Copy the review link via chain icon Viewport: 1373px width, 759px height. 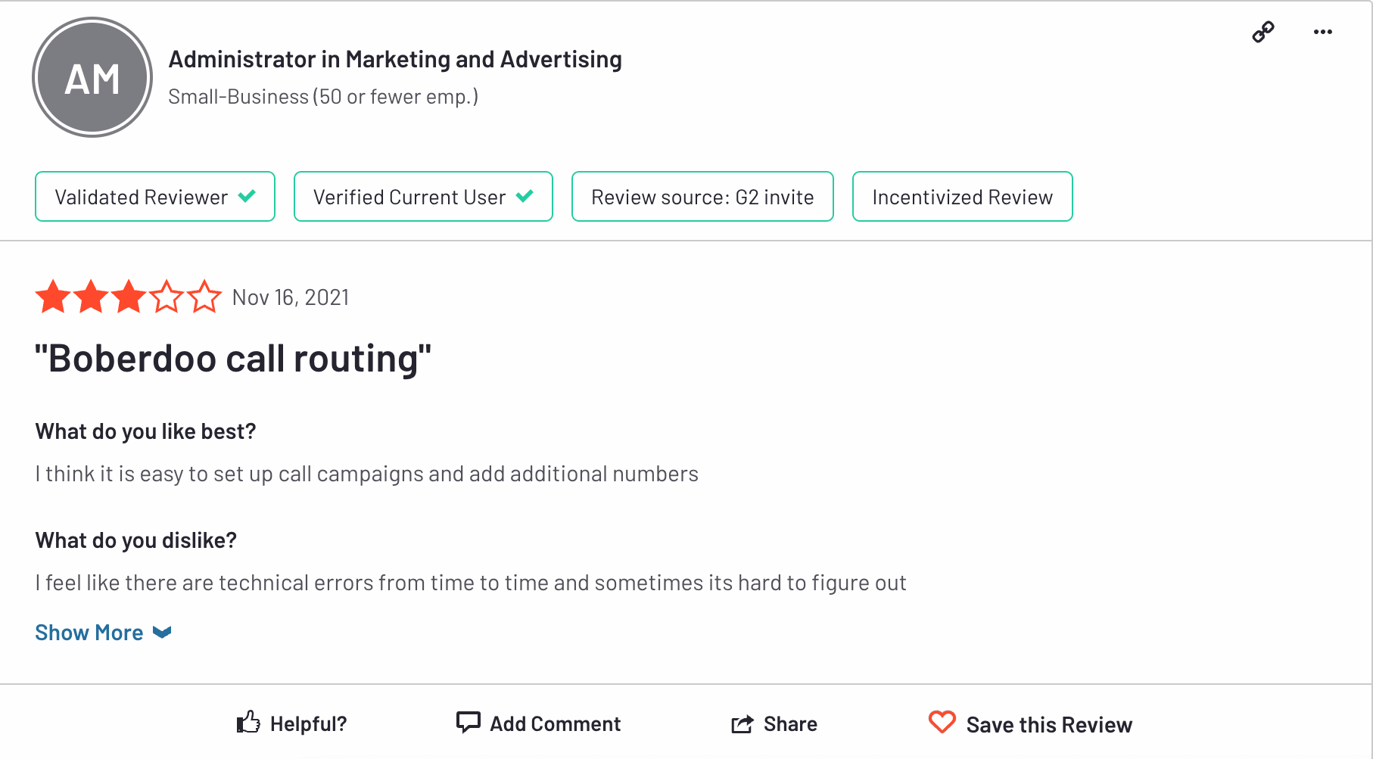pos(1262,32)
